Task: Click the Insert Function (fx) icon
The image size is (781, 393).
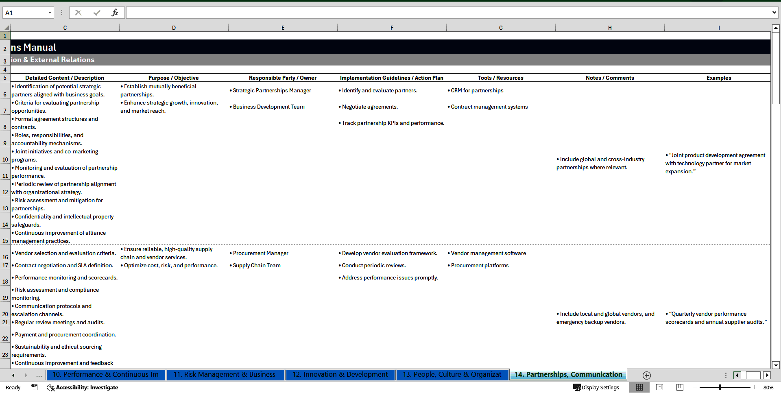Action: 115,13
